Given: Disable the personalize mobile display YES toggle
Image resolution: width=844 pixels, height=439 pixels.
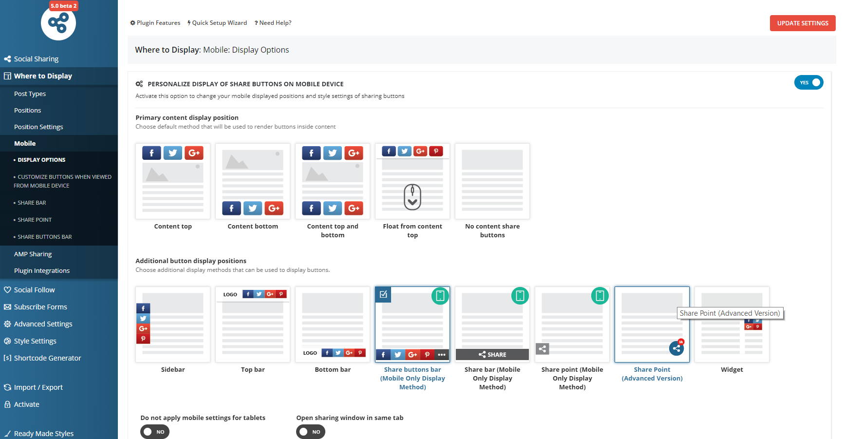Looking at the screenshot, I should 808,82.
